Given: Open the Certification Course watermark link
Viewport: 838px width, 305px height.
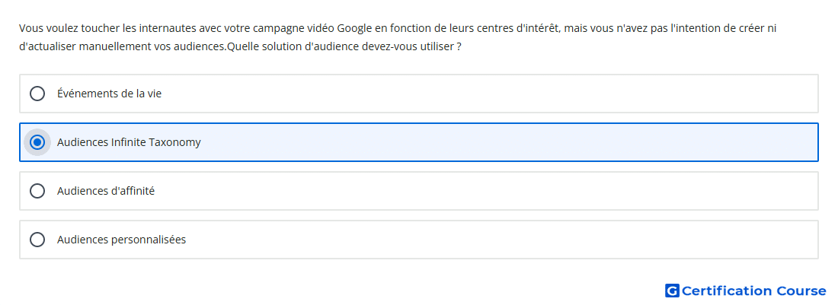Looking at the screenshot, I should [746, 291].
